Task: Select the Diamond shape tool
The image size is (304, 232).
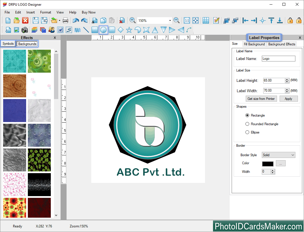Action: [121, 30]
